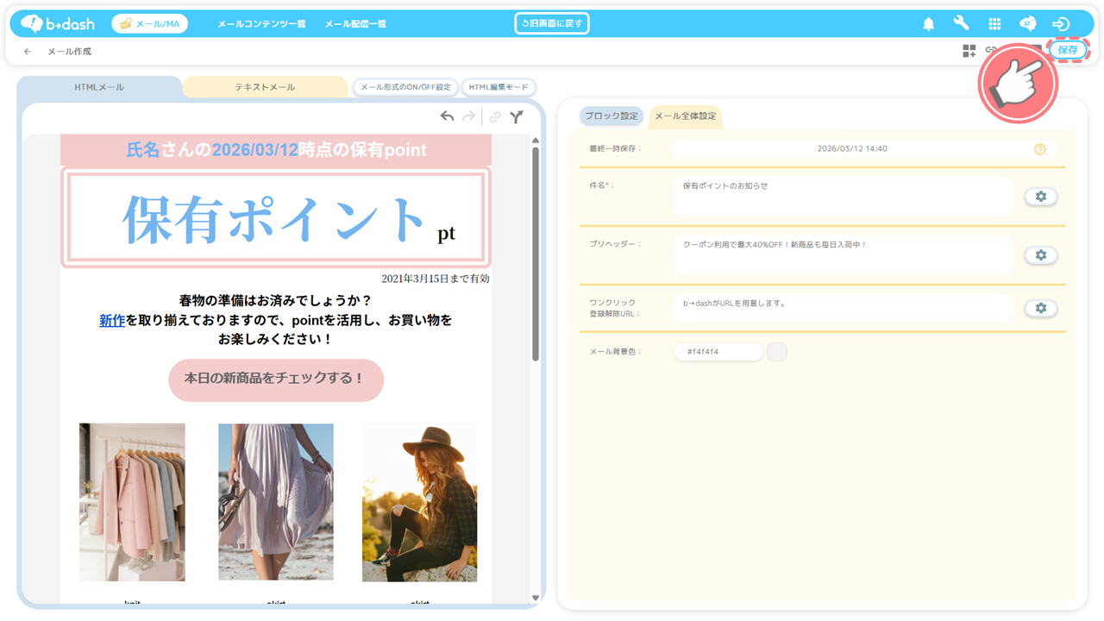Switch to the テキストメール tab

point(265,87)
